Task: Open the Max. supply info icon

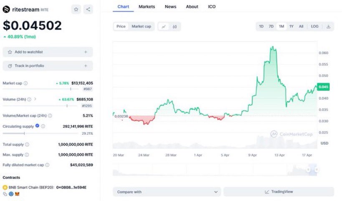Action: pyautogui.click(x=27, y=155)
